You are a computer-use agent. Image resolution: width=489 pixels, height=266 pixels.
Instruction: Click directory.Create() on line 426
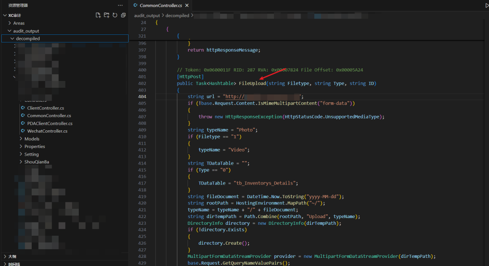click(x=223, y=243)
